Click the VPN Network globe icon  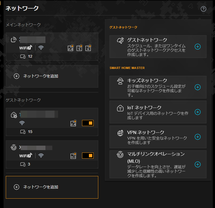120,133
